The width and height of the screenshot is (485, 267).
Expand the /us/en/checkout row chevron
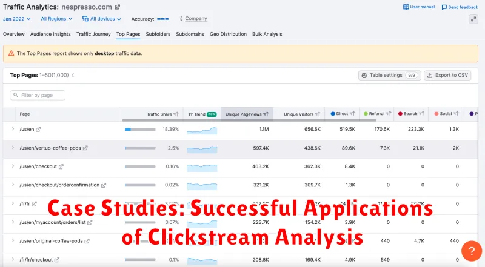(13, 166)
